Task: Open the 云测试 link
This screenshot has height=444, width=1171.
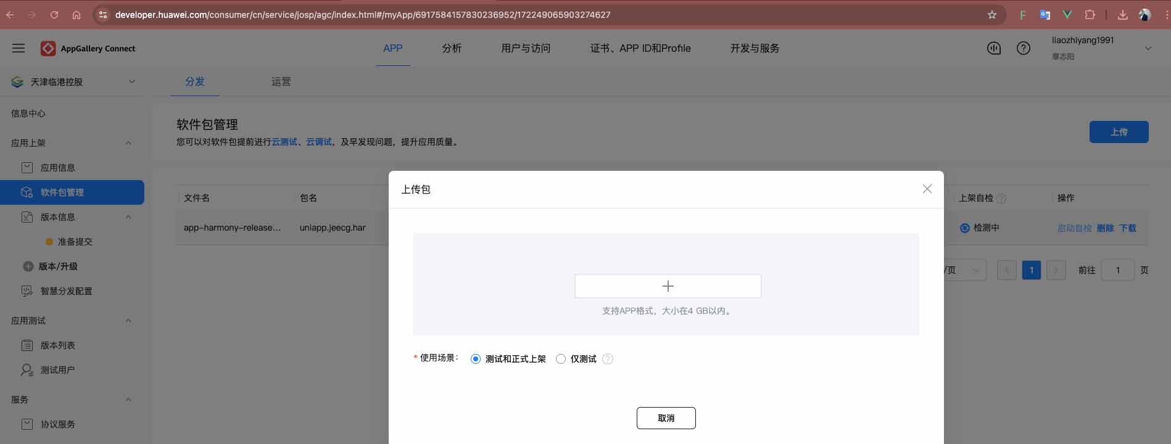Action: [284, 142]
